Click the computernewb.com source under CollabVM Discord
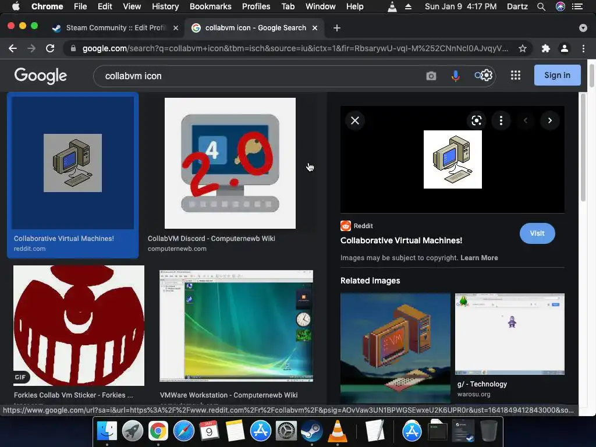Viewport: 596px width, 447px height. tap(177, 249)
